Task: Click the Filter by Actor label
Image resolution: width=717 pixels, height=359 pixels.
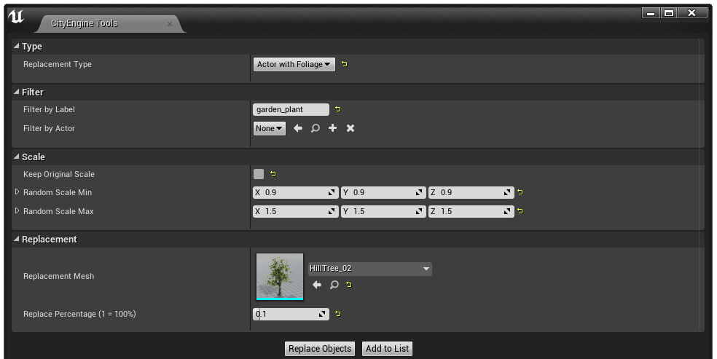Action: [49, 128]
